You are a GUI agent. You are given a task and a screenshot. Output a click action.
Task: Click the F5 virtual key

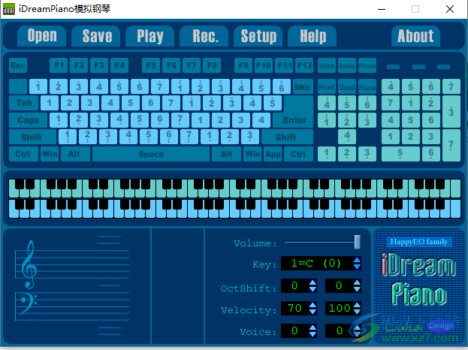point(151,65)
